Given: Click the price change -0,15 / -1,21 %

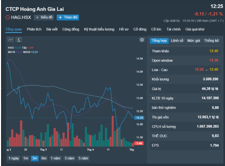Looking at the screenshot, I should point(208,14).
